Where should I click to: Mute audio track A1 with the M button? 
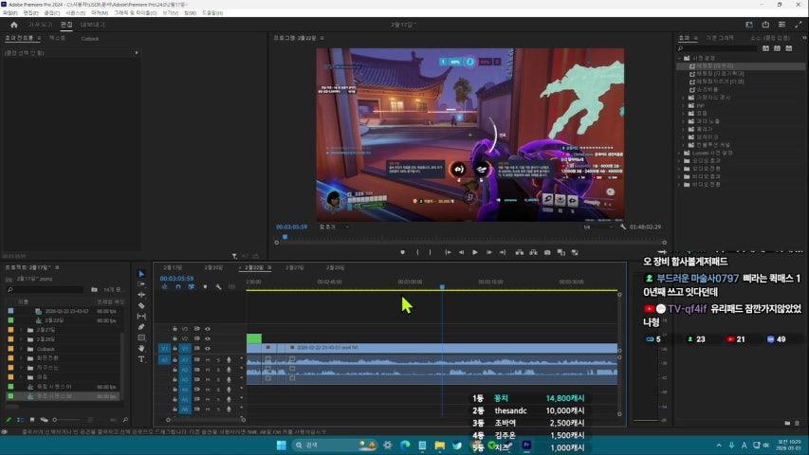click(208, 359)
